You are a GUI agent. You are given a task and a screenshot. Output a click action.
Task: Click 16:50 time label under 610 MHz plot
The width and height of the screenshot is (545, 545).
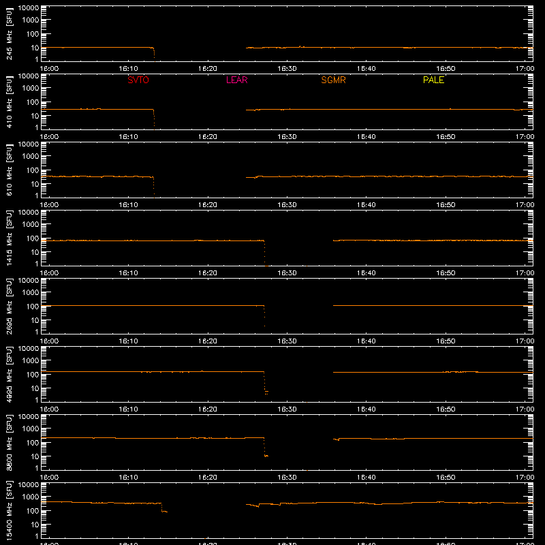point(446,205)
